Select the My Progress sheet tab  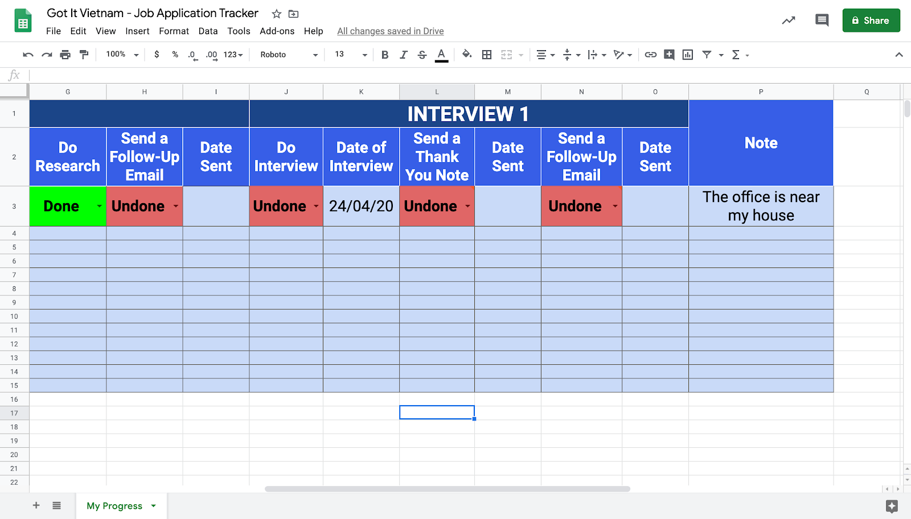tap(114, 506)
